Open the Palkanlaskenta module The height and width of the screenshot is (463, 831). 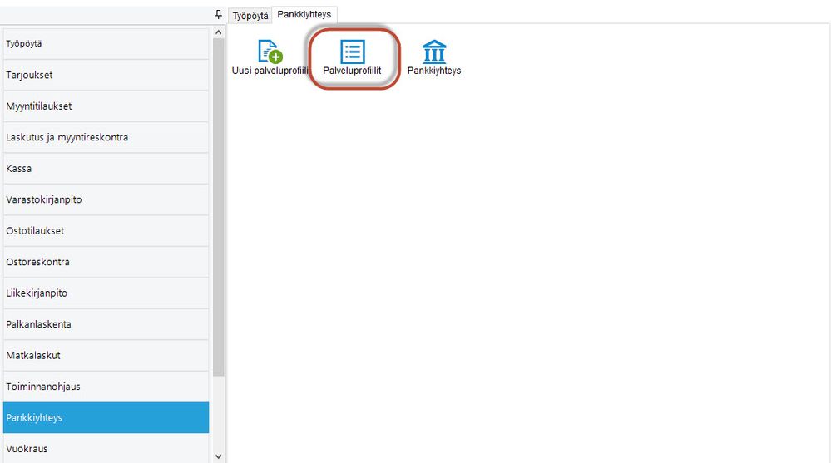106,324
